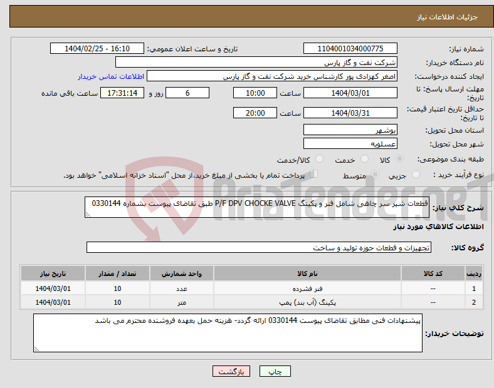Click the remaining time field 17:31:14
This screenshot has height=388, width=494.
point(122,93)
